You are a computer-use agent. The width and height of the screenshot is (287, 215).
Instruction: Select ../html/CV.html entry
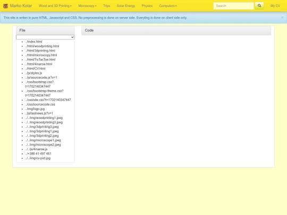(35, 68)
